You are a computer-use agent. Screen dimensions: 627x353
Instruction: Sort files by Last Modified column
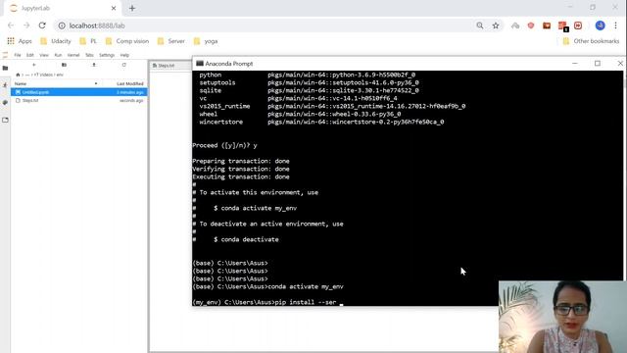(x=125, y=83)
